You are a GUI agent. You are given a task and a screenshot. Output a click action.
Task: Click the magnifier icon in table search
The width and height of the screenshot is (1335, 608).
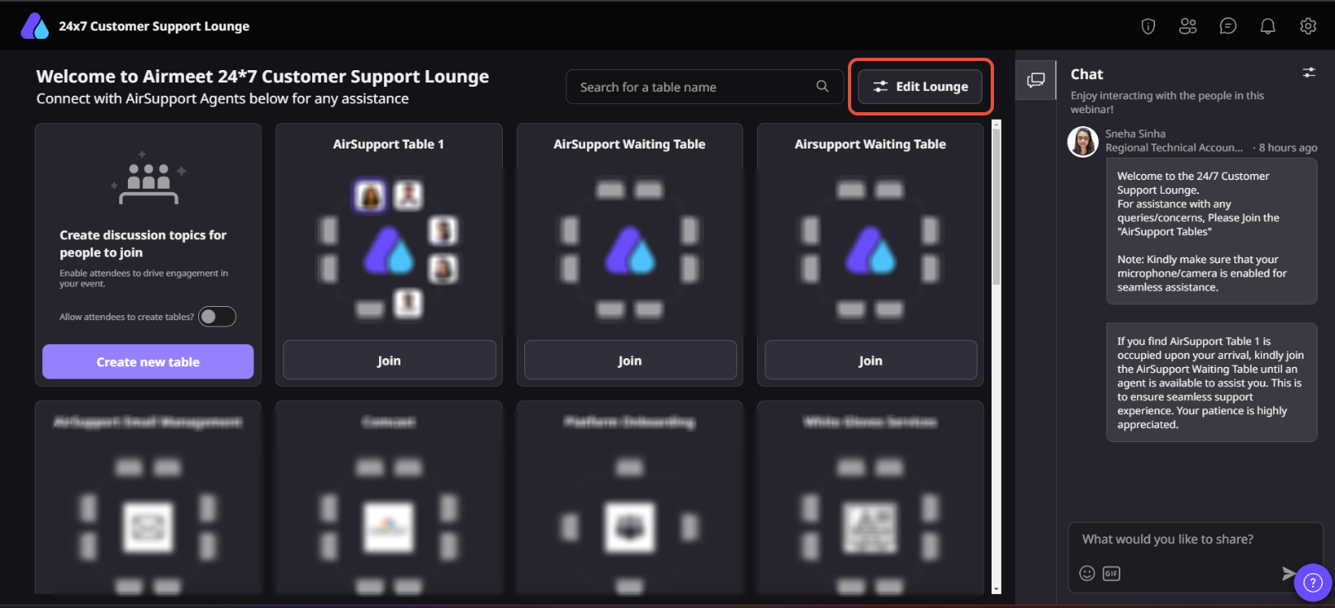[x=822, y=87]
